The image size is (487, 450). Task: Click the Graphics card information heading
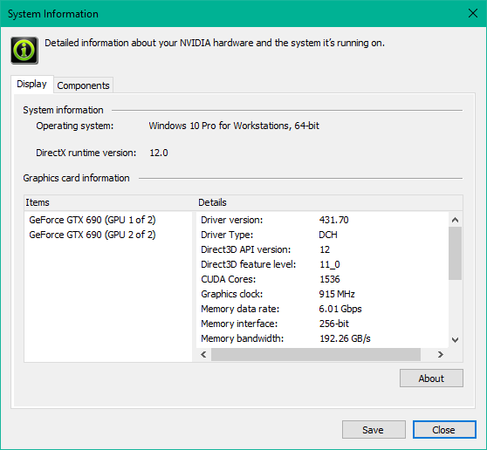point(76,178)
